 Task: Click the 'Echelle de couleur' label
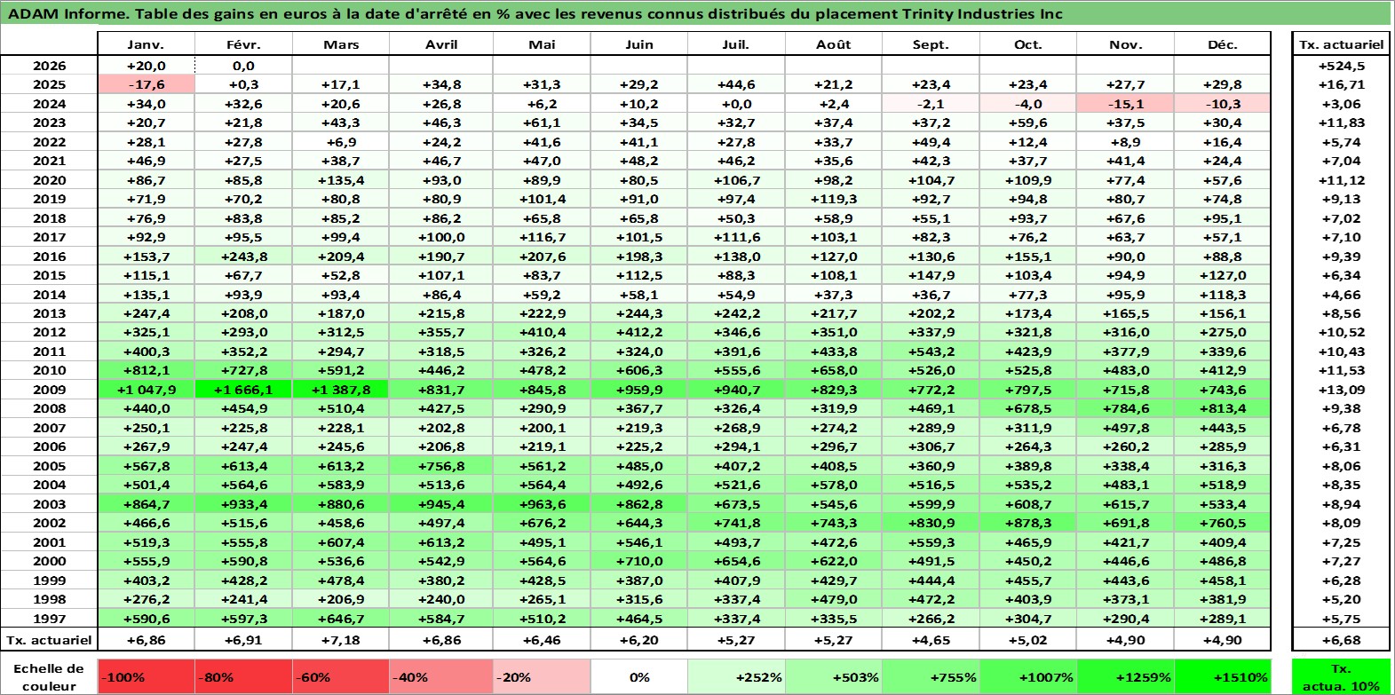[49, 676]
